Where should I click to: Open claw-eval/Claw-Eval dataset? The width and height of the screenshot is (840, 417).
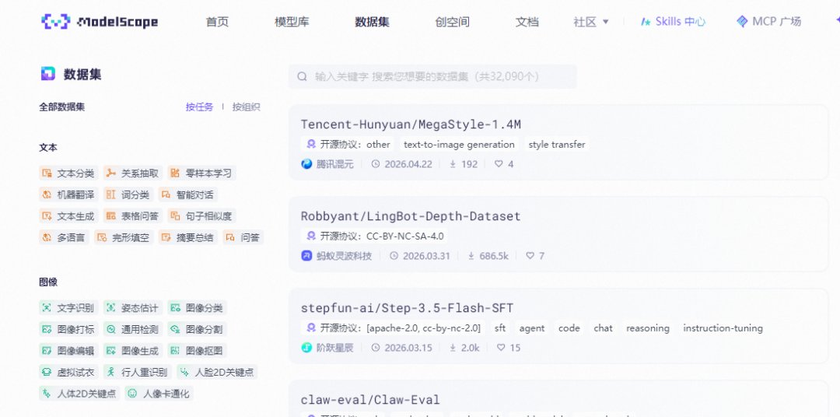pos(370,400)
